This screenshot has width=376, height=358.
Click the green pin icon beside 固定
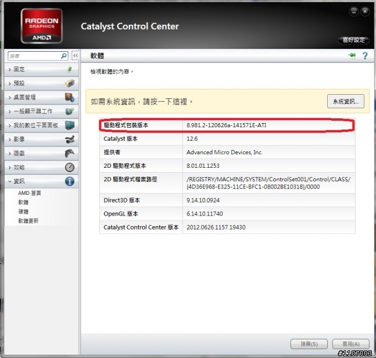69,69
